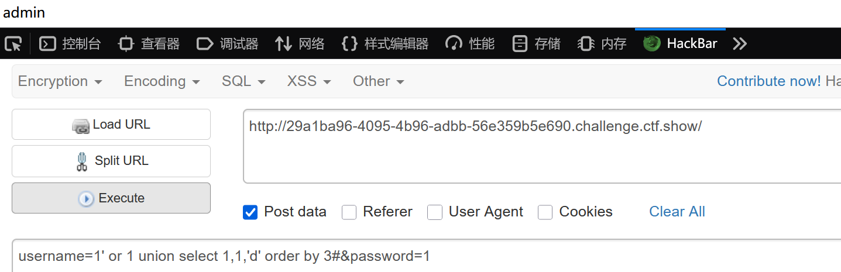The image size is (841, 272).
Task: Show more devtools tabs via chevron
Action: coord(740,43)
